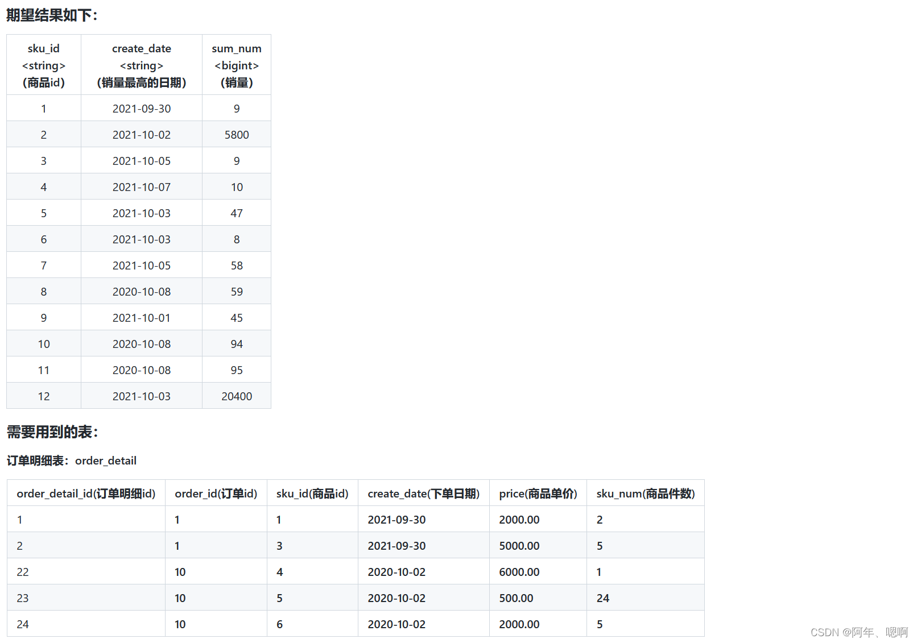Image resolution: width=917 pixels, height=643 pixels.
Task: Click the 'create_date(下单日期)' column header
Action: pos(424,493)
